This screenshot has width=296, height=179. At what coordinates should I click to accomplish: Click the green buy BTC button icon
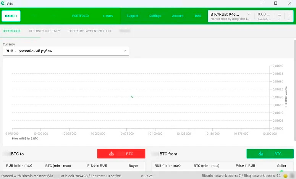261,154
